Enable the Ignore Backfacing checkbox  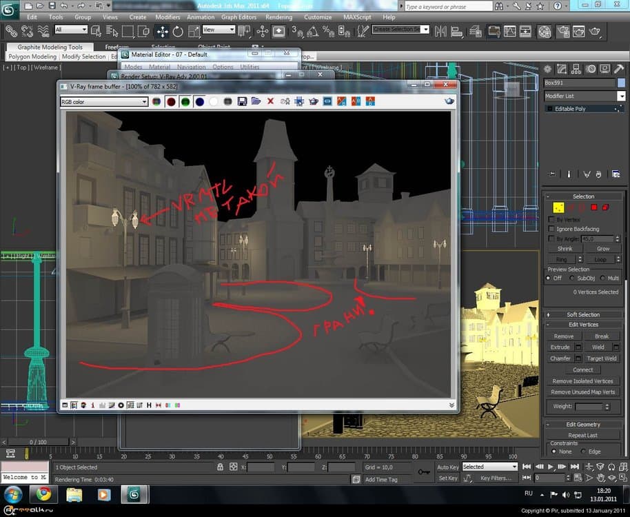pyautogui.click(x=551, y=229)
